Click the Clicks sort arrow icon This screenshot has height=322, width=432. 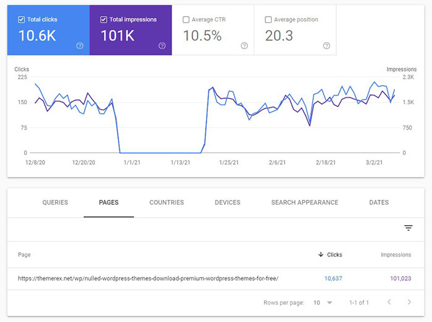[x=320, y=255]
